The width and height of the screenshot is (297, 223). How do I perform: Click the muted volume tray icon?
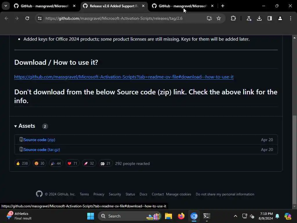252,216
